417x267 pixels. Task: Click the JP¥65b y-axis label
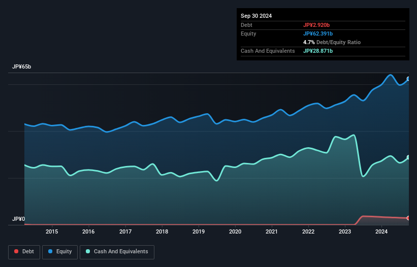pyautogui.click(x=21, y=66)
